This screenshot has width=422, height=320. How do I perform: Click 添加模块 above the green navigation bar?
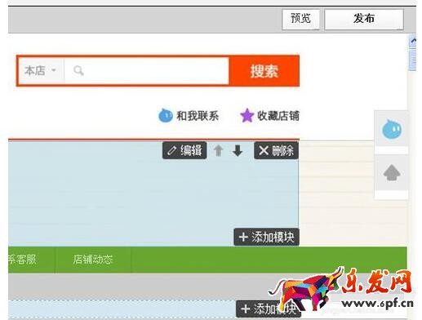[x=266, y=237]
